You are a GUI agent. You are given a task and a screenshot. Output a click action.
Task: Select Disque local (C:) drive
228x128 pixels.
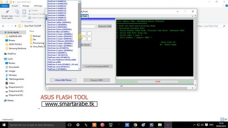click(x=16, y=87)
